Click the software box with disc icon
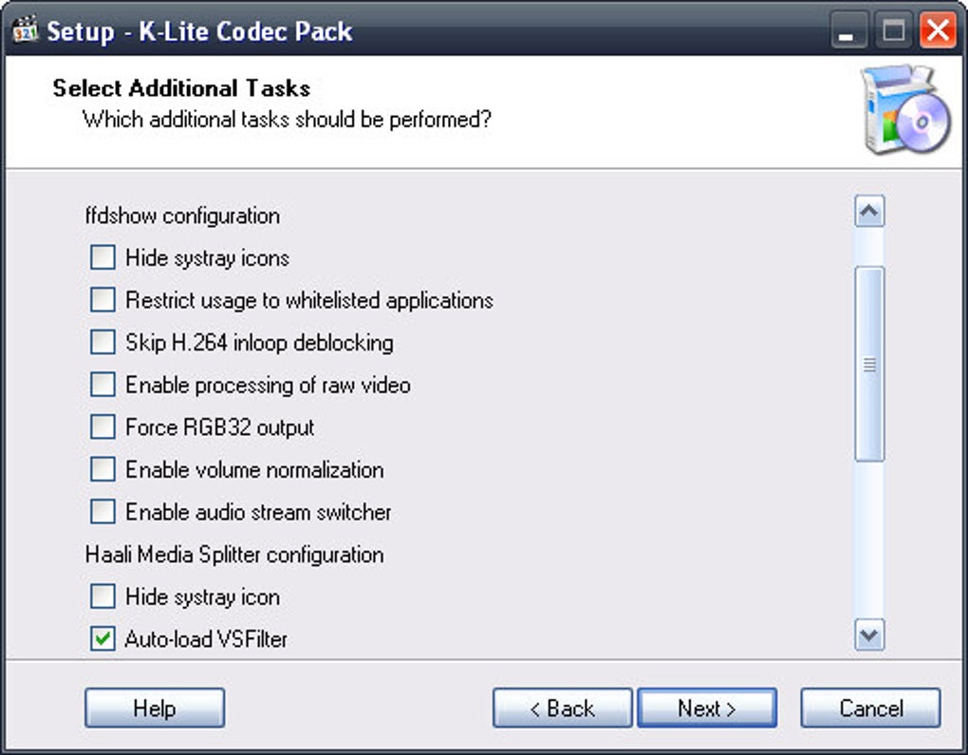This screenshot has height=755, width=968. [x=905, y=112]
